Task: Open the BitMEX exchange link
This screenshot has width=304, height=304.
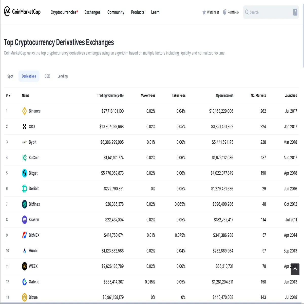Action: coord(34,235)
